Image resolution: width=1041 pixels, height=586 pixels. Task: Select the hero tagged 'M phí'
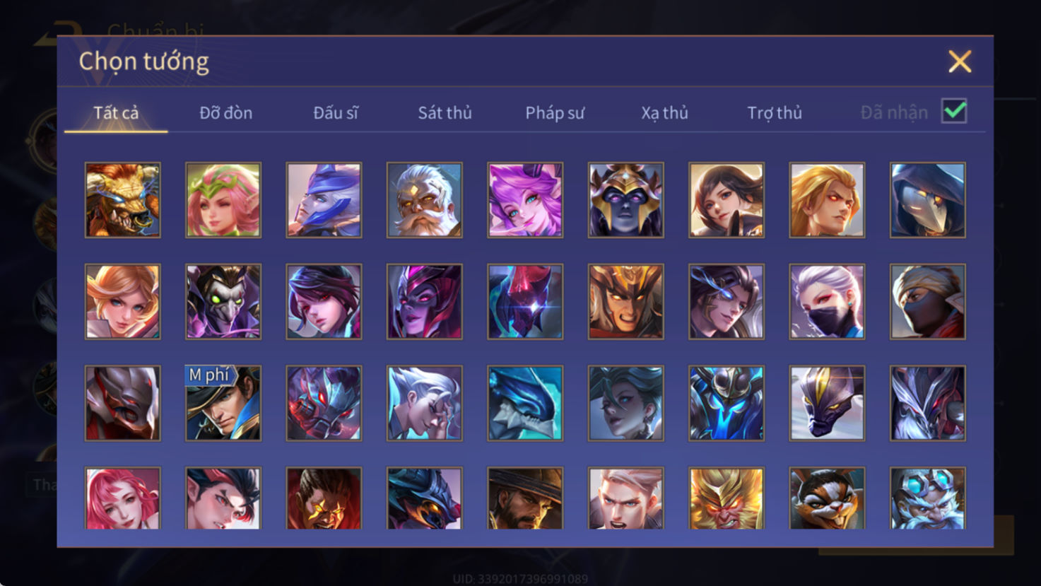[223, 403]
